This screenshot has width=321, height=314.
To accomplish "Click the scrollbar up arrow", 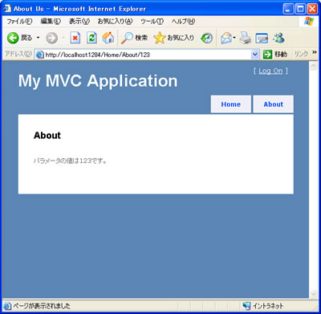I will pos(313,67).
